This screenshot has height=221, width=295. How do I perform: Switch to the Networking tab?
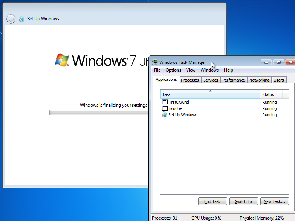259,80
